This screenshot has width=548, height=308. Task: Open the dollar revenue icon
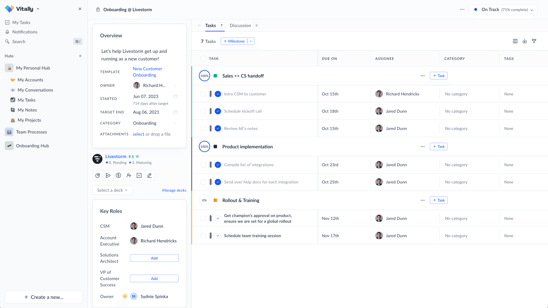[118, 175]
